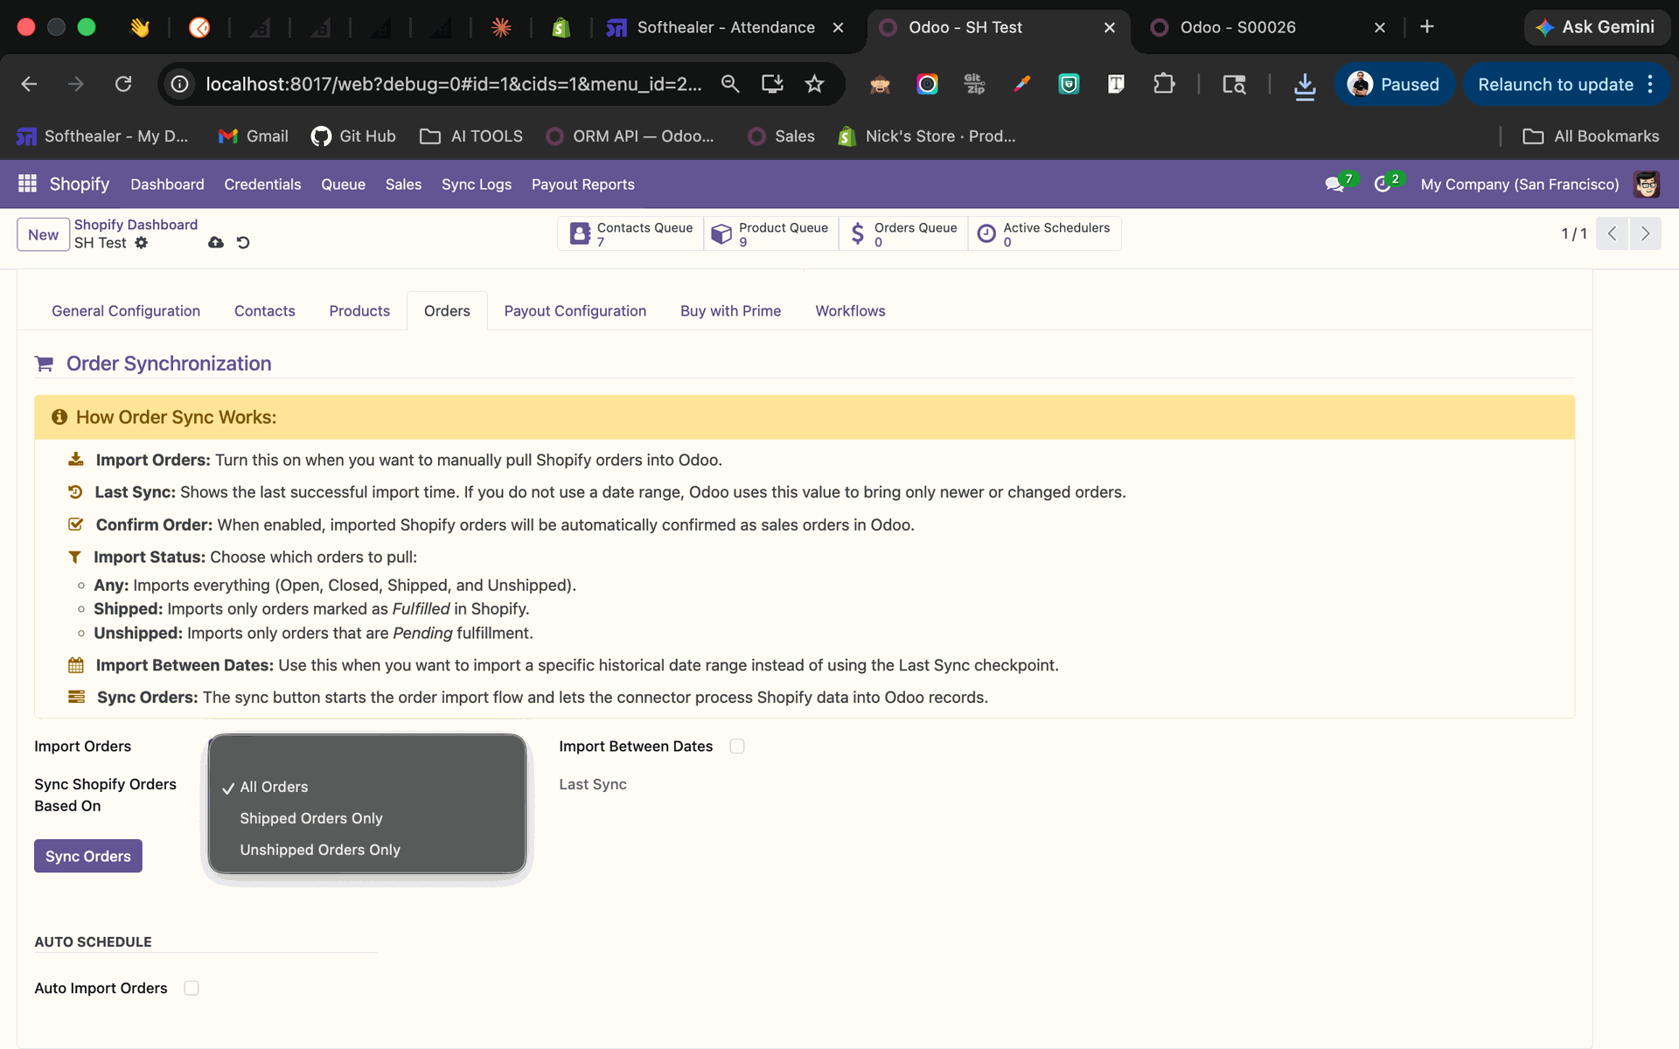Open the Chrome three-dot menu
The width and height of the screenshot is (1679, 1049).
point(1650,84)
